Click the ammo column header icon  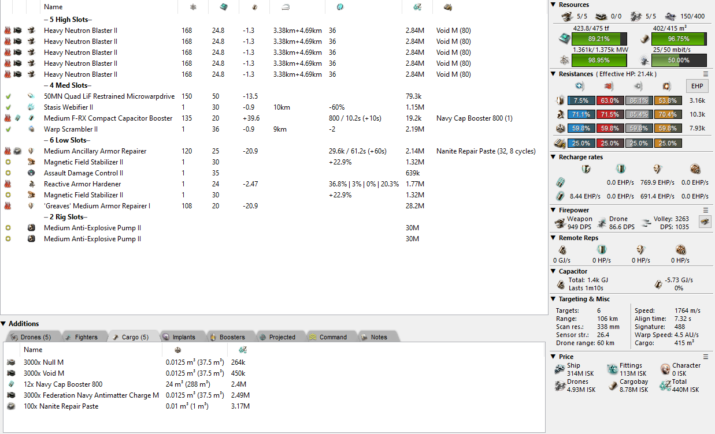coord(447,7)
